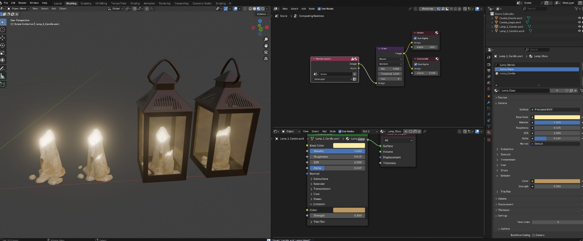Unlink Lamp_Glass material with X button
This screenshot has width=583, height=241.
575,91
